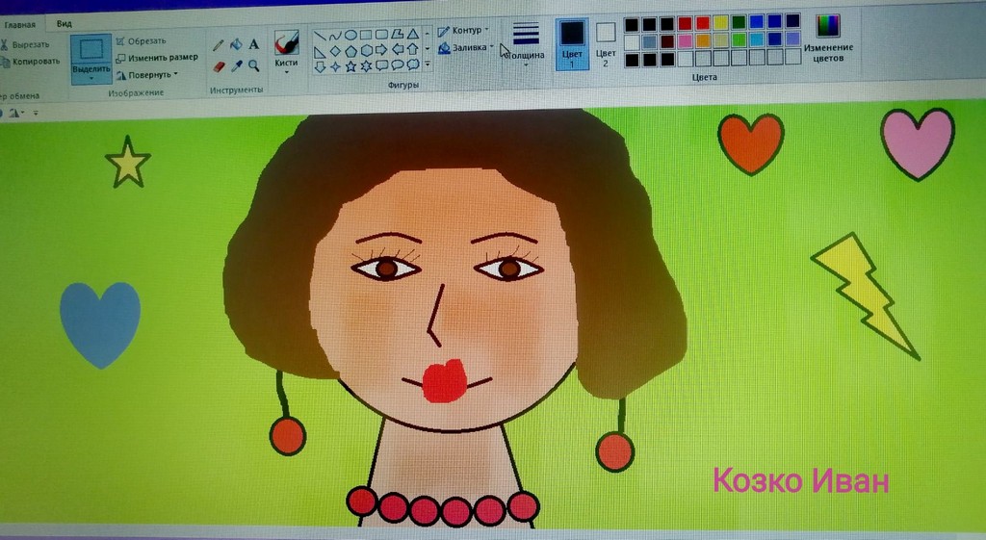Image resolution: width=986 pixels, height=540 pixels.
Task: Expand the Повернуть rotate dropdown
Action: click(148, 74)
